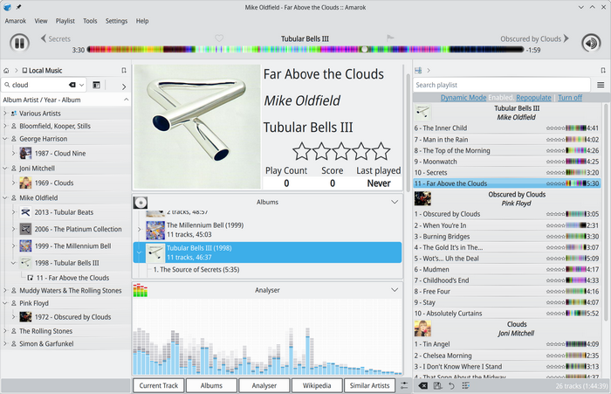Image resolution: width=611 pixels, height=394 pixels.
Task: Click 1999 - The Millennium Bell cover icon
Action: [25, 245]
